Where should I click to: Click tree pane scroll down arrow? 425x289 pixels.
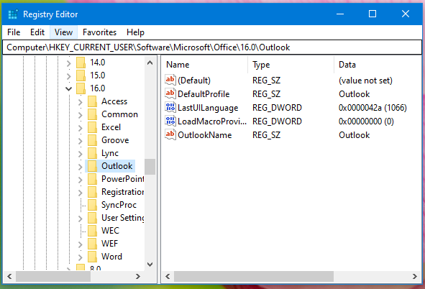[150, 264]
